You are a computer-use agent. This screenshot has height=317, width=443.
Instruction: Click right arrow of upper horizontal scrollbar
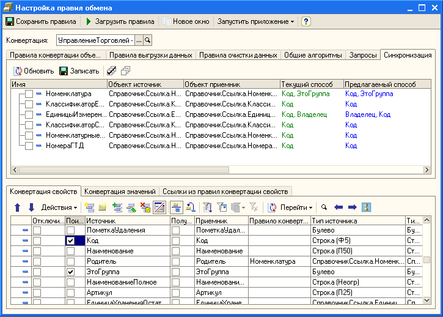(x=427, y=170)
